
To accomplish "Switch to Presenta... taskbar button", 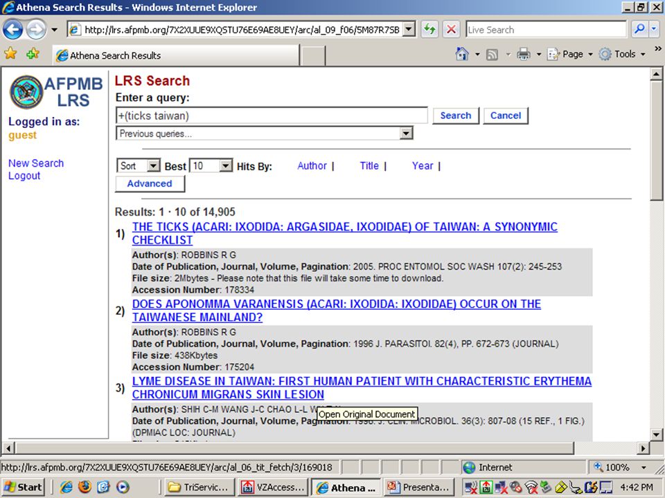I will tap(420, 487).
